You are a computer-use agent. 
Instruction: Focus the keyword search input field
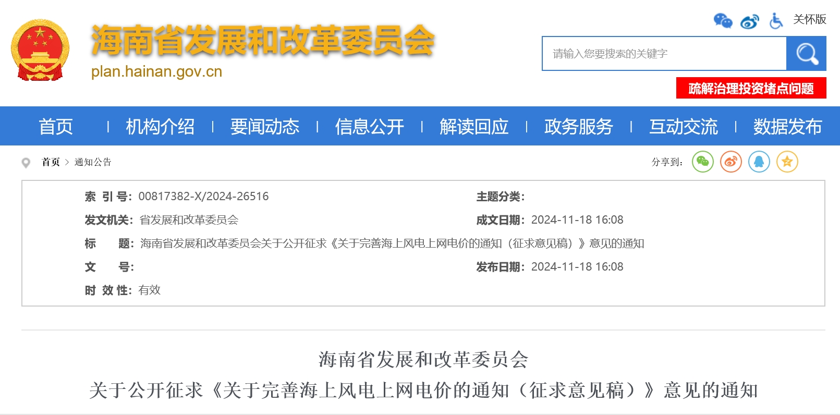click(664, 54)
